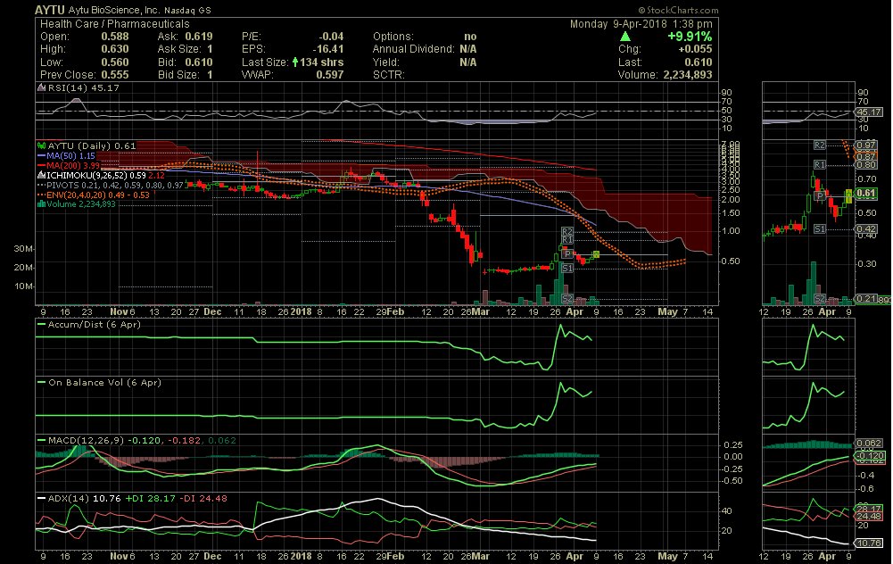Click the green bar icon beside Volume legend
Image resolution: width=893 pixels, height=564 pixels.
[42, 204]
